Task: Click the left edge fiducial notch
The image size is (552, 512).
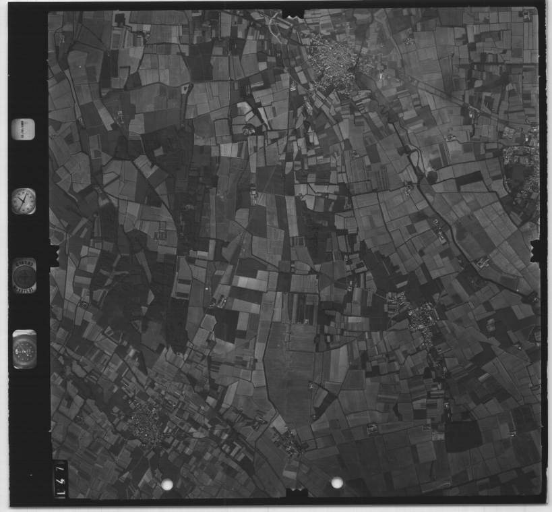Action: tap(53, 255)
